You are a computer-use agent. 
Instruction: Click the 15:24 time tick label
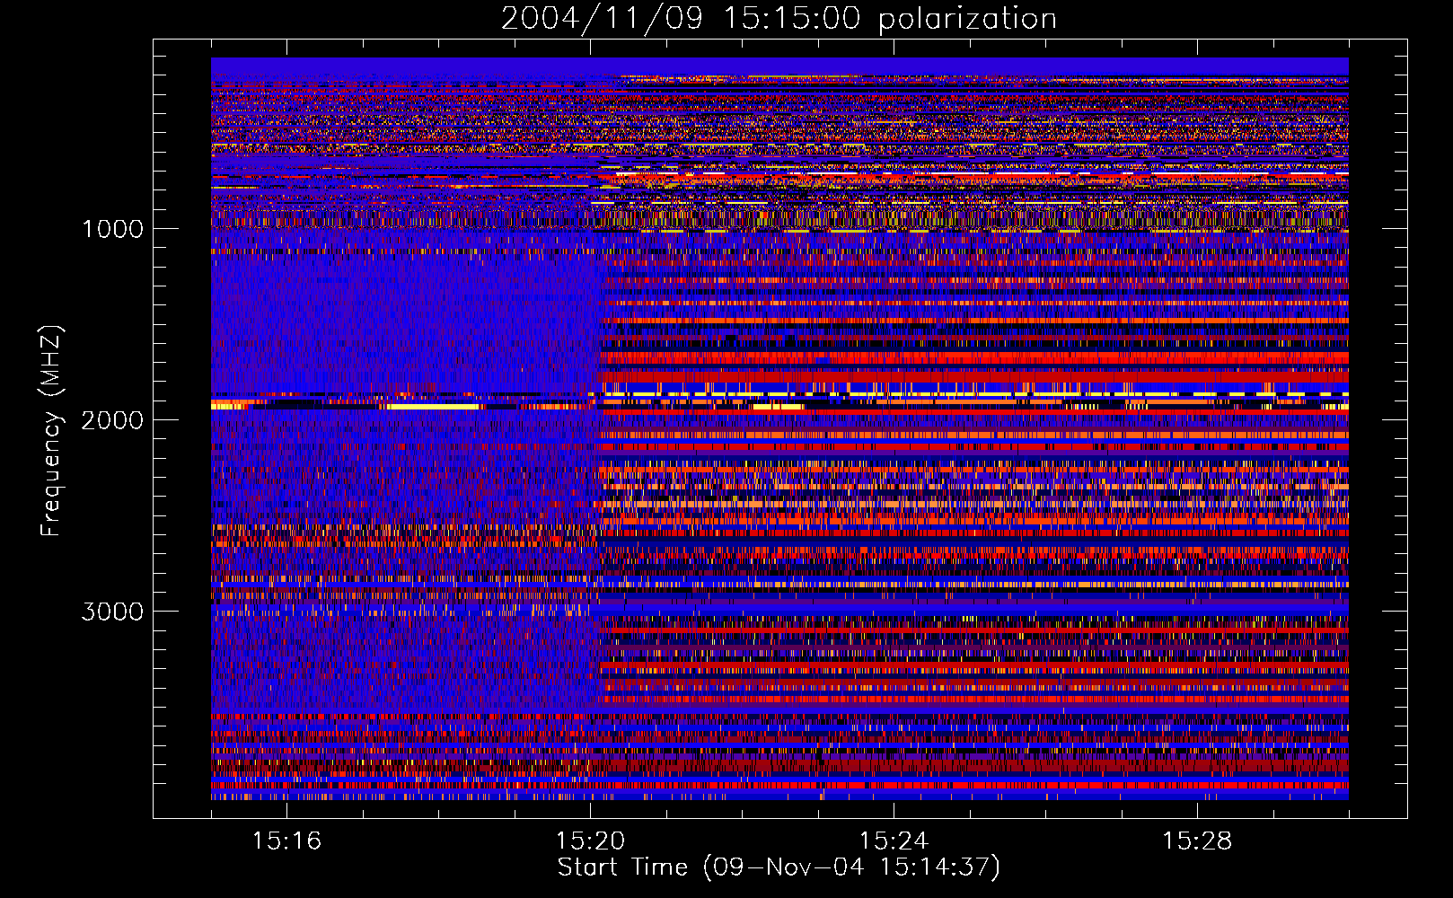[x=894, y=841]
